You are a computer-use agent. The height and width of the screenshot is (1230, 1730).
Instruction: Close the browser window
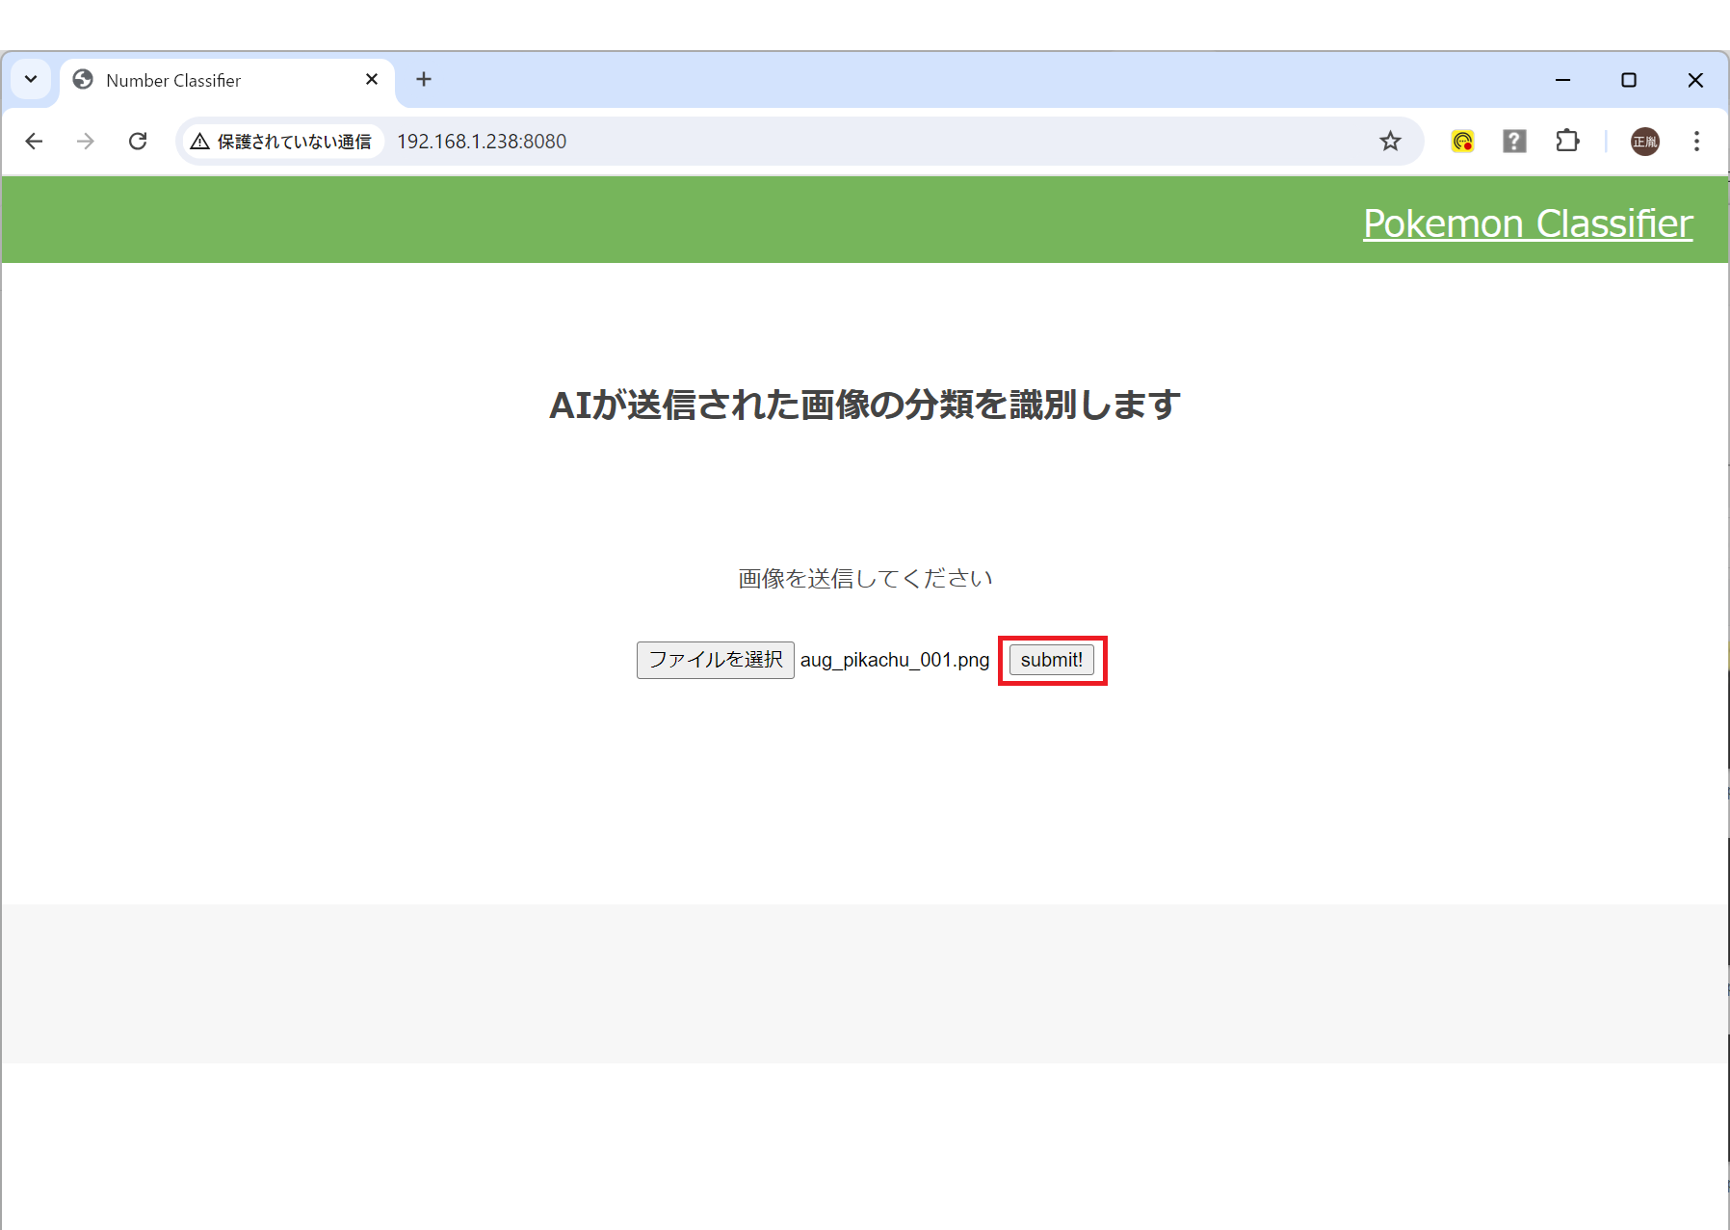[x=1695, y=80]
